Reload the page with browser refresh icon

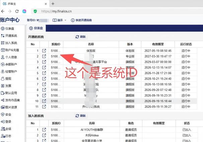(17, 11)
